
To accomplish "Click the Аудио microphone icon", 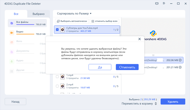I will pyautogui.click(x=12, y=62).
